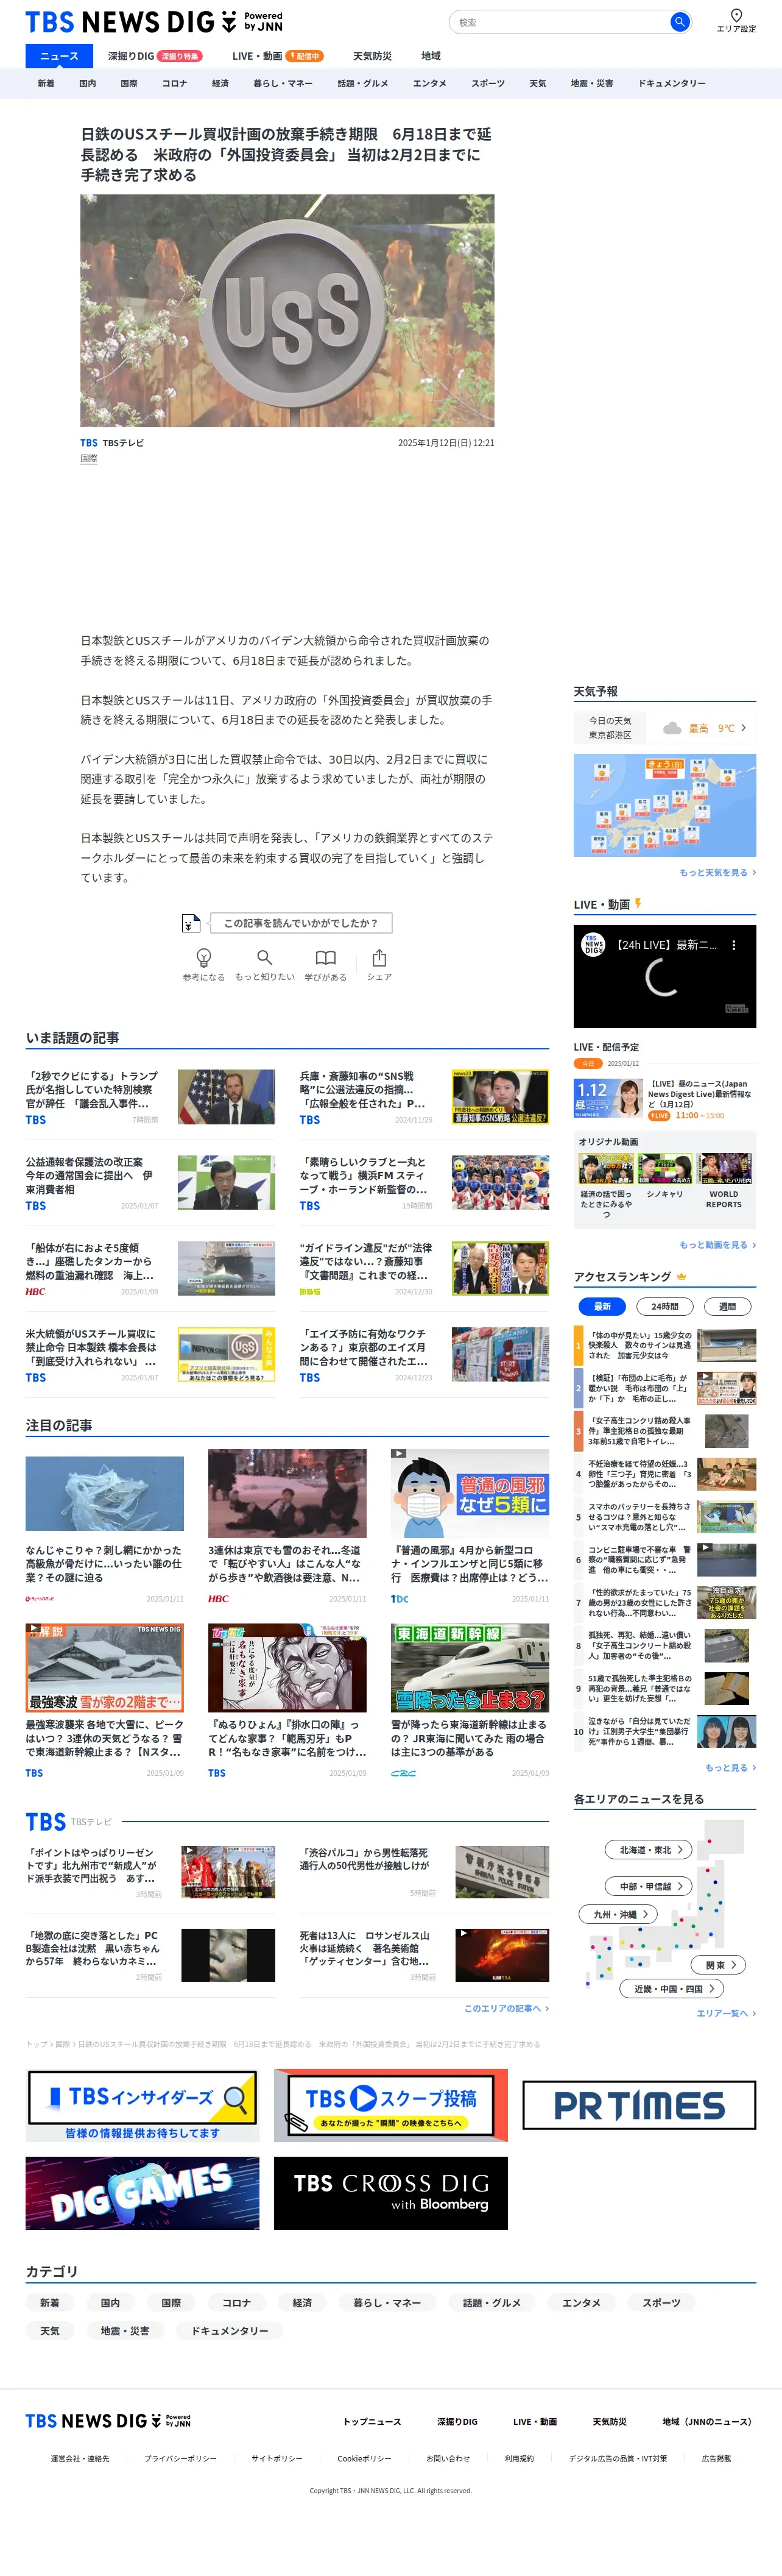782x2576 pixels.
Task: Select the 最新 ranking filter
Action: click(x=602, y=1306)
